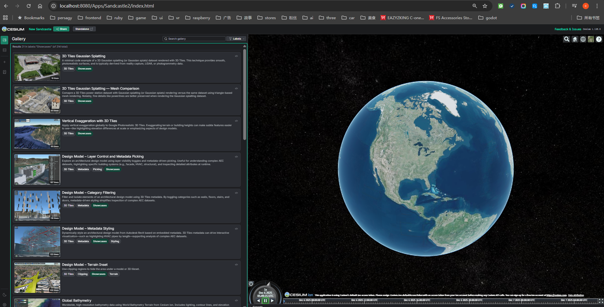Open the godot bookmarks folder
Viewport: 604px width, 307px height.
pos(488,18)
